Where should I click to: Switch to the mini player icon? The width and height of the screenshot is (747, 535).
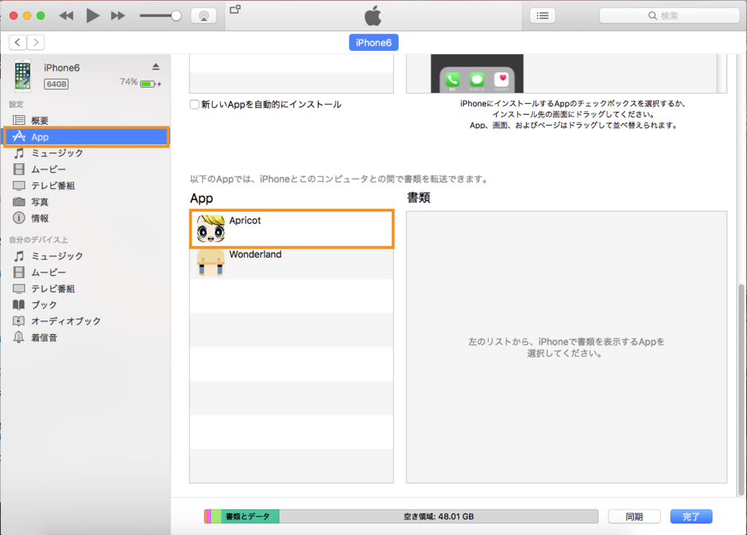tap(236, 9)
